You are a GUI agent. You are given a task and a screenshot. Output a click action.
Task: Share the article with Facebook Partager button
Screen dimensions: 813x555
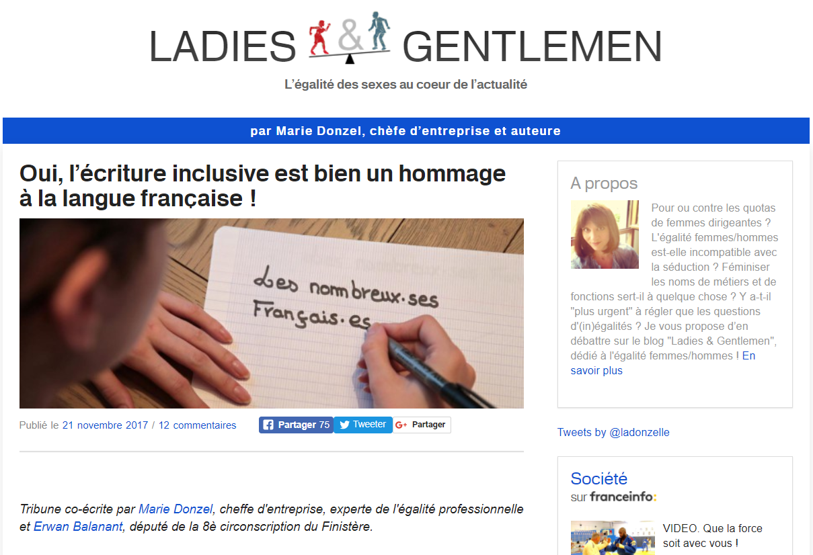click(x=296, y=425)
